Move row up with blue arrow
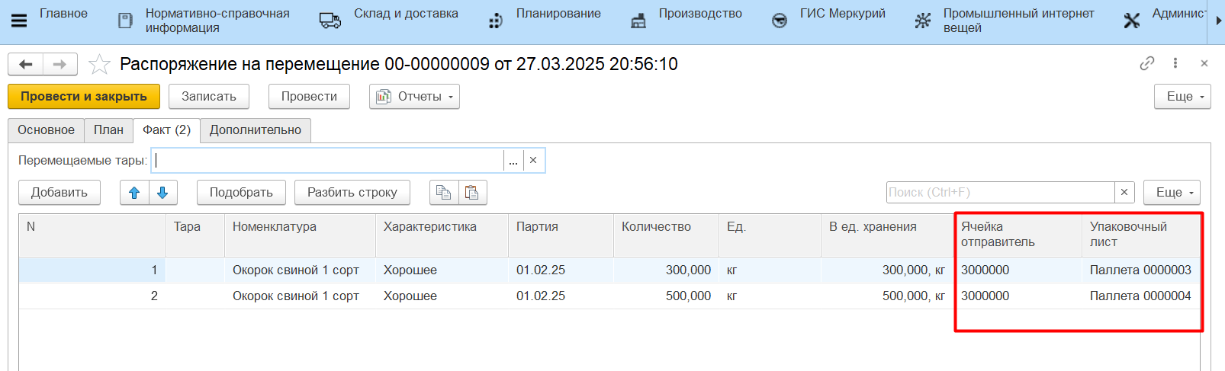Screen dimensions: 1225x371 point(134,193)
